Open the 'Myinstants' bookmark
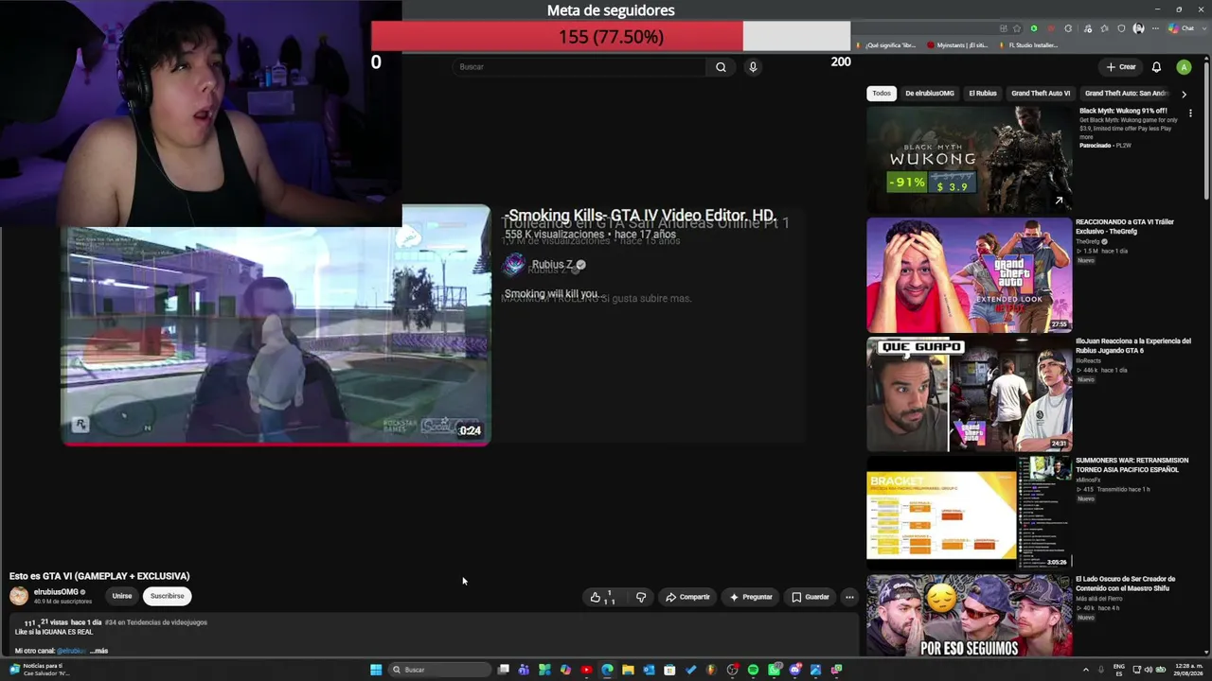Screen dimensions: 1212x681 [x=957, y=45]
